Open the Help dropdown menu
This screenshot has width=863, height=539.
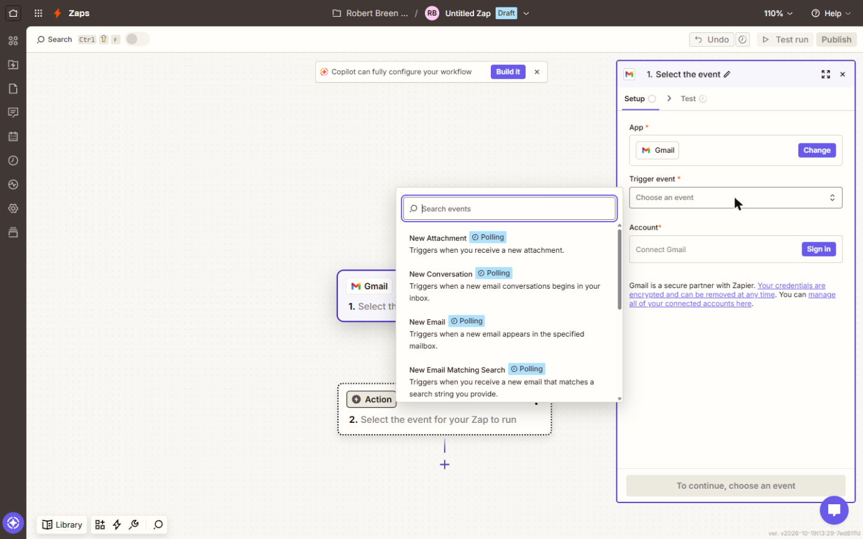[x=831, y=13]
